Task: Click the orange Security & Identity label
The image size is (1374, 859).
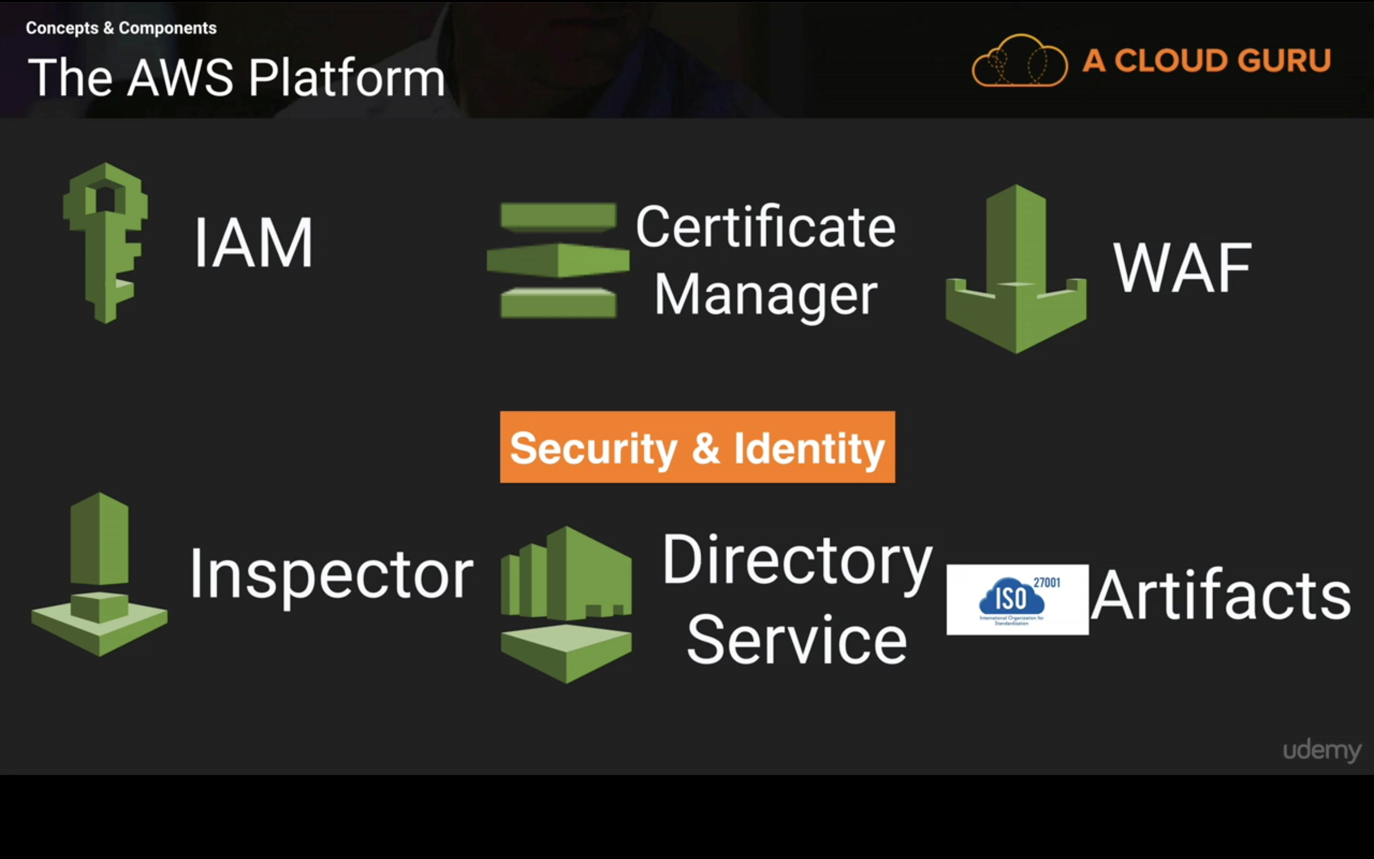Action: (x=697, y=447)
